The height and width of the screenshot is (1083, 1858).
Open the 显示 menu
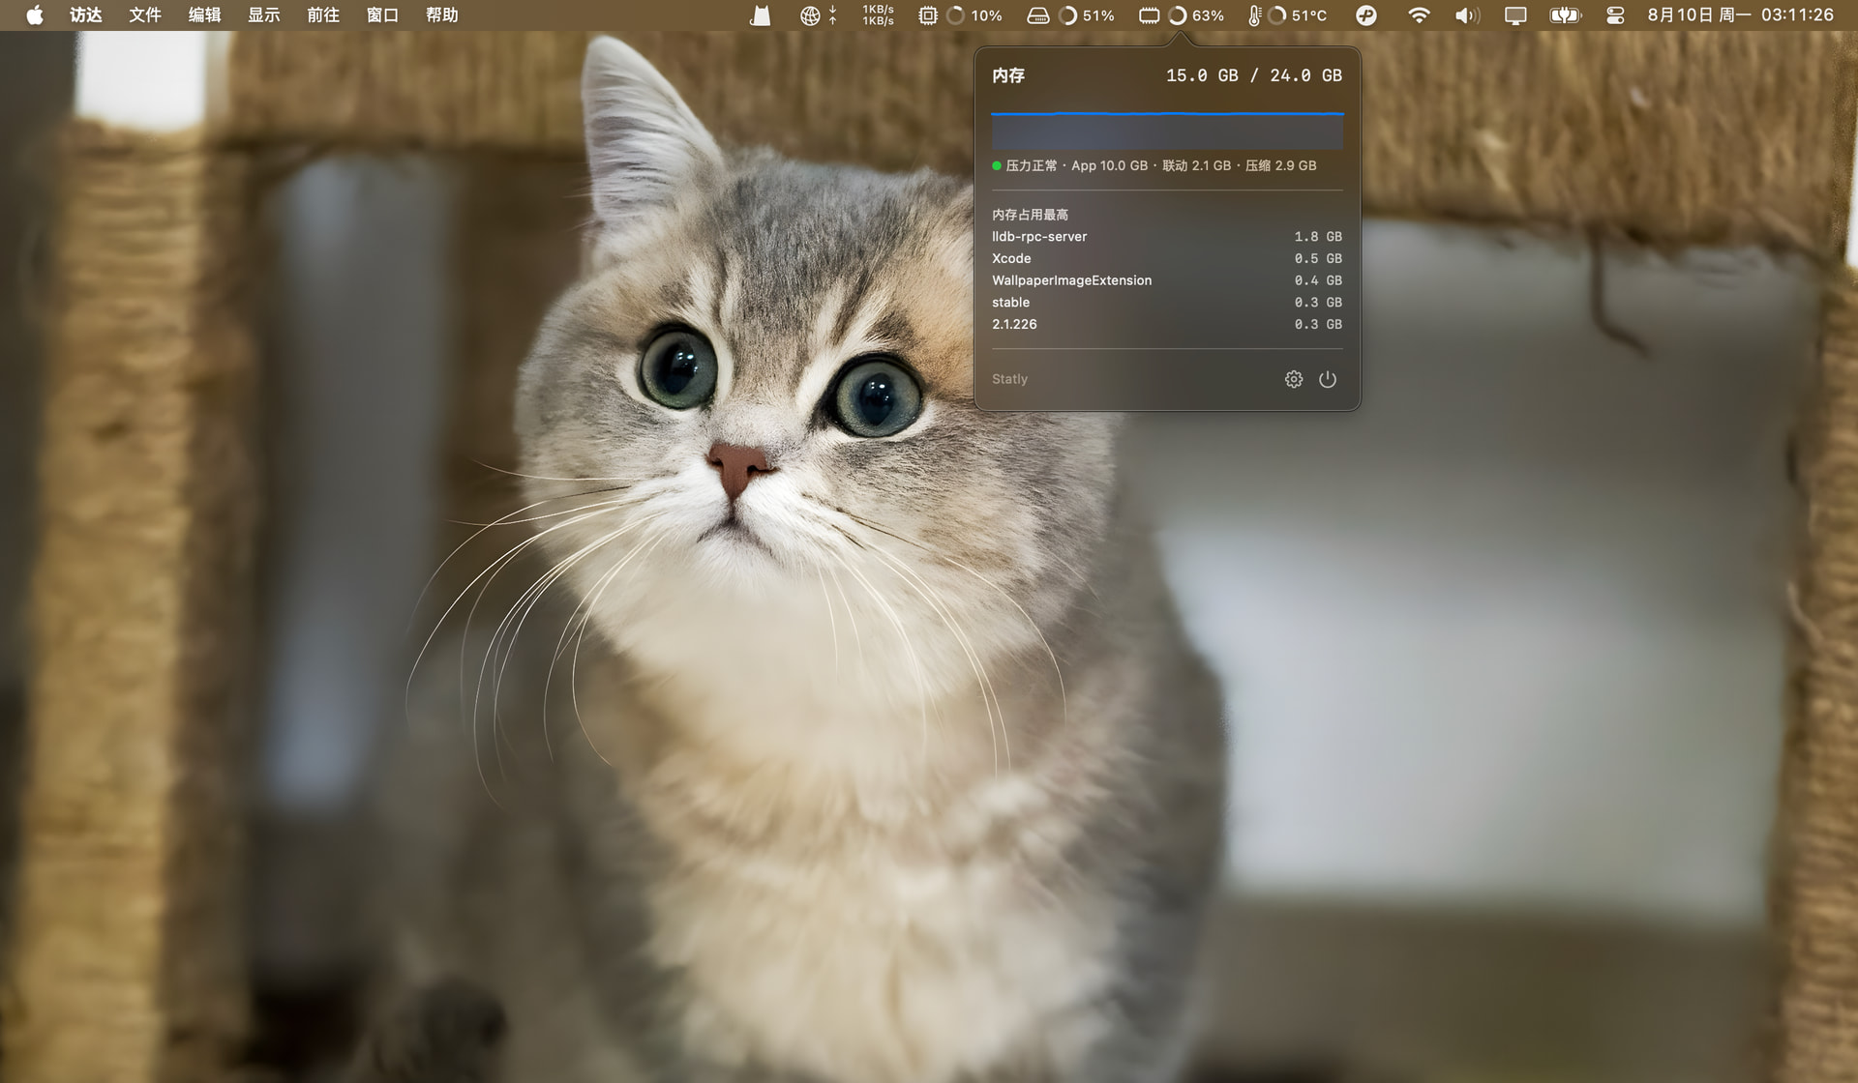tap(264, 15)
